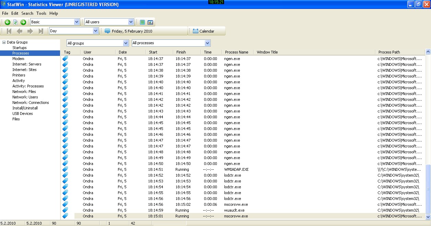The height and width of the screenshot is (226, 431).
Task: Click the green forward arrow icon
Action: click(x=23, y=22)
